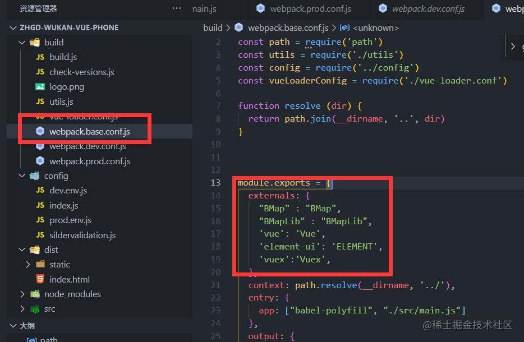The height and width of the screenshot is (342, 524).
Task: Click the externals key on line 14
Action: tap(272, 195)
